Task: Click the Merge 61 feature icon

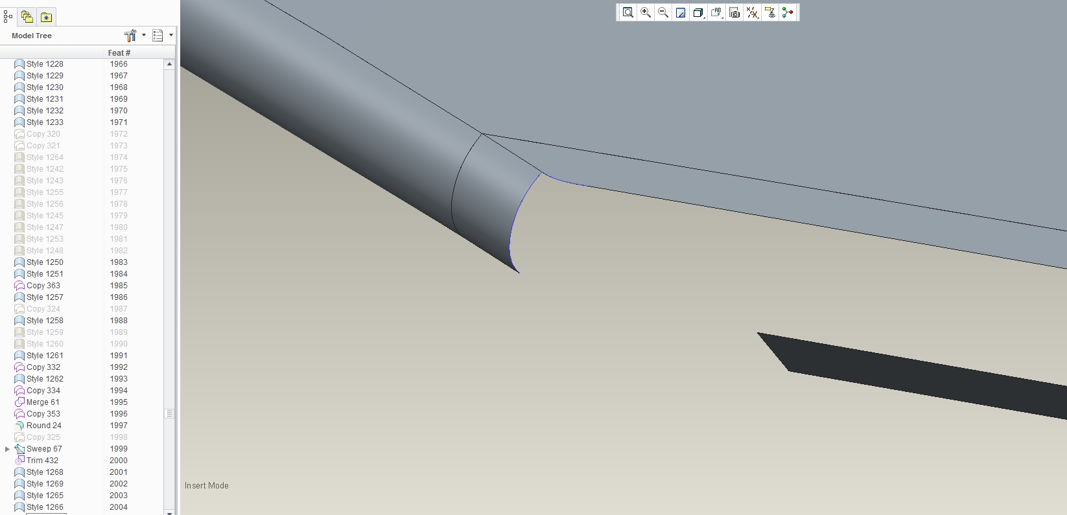Action: click(19, 402)
